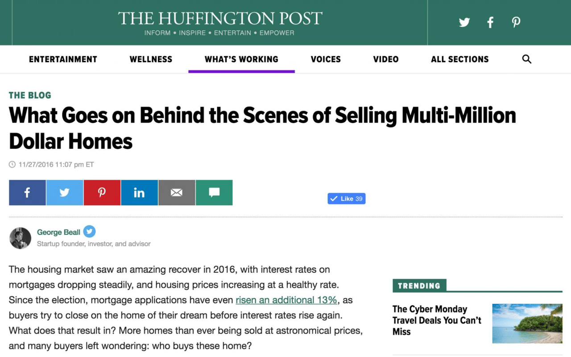
Task: Click the Twitter icon in the header
Action: click(464, 22)
